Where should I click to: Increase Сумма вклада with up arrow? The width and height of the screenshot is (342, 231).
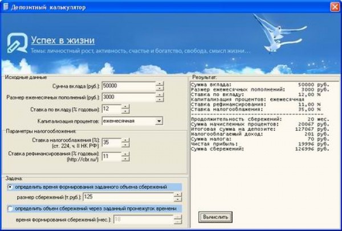click(160, 84)
